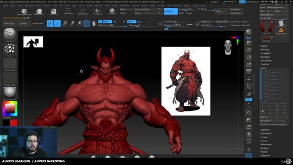Open the Preferences menu

pos(125,5)
